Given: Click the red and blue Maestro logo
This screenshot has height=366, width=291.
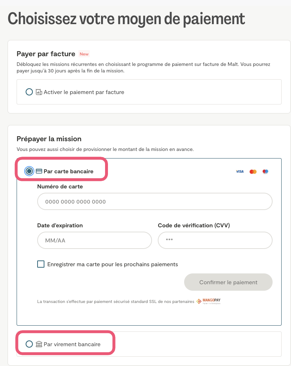Looking at the screenshot, I should click(265, 171).
